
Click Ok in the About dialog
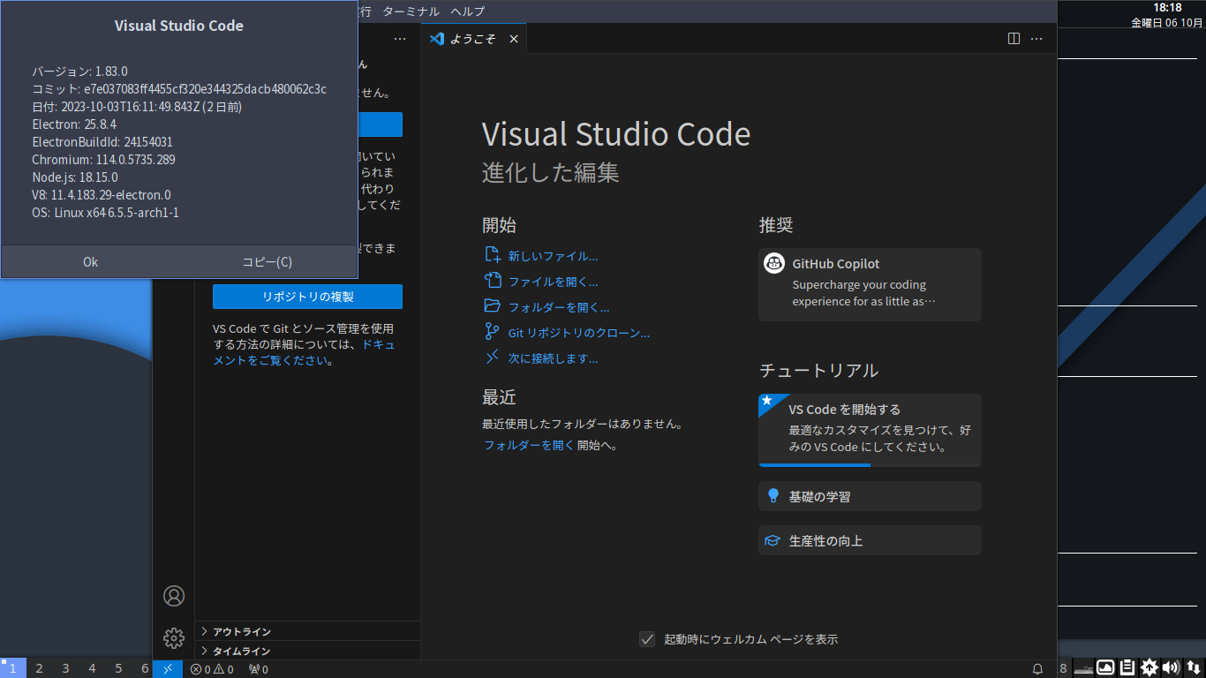90,261
